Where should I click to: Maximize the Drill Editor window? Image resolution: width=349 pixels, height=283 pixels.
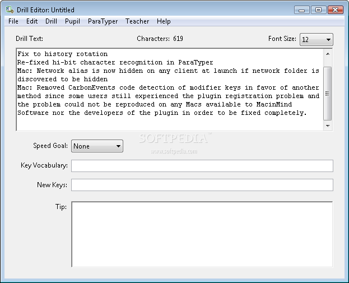[319, 10]
